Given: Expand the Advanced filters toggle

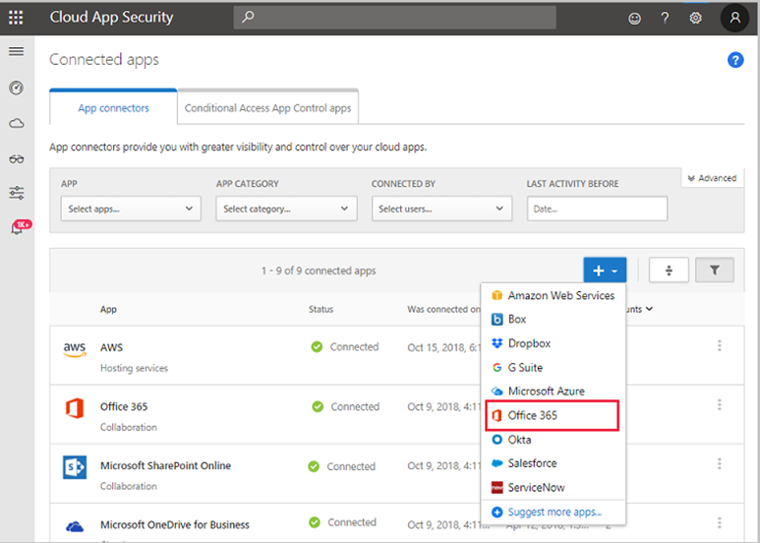Looking at the screenshot, I should click(x=712, y=178).
